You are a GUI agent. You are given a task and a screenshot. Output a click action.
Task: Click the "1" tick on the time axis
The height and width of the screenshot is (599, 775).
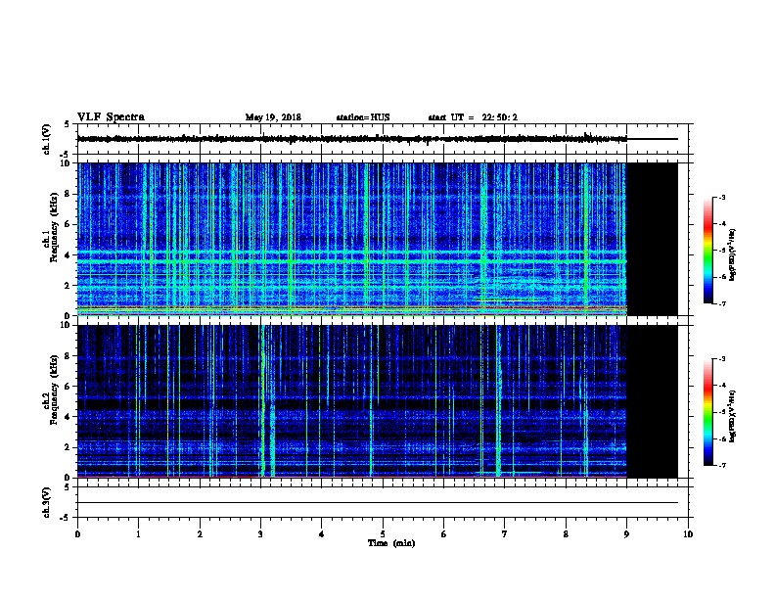(138, 533)
